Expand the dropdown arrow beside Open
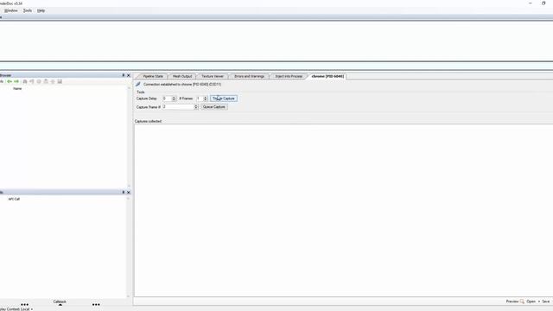553x311 pixels. [539, 301]
